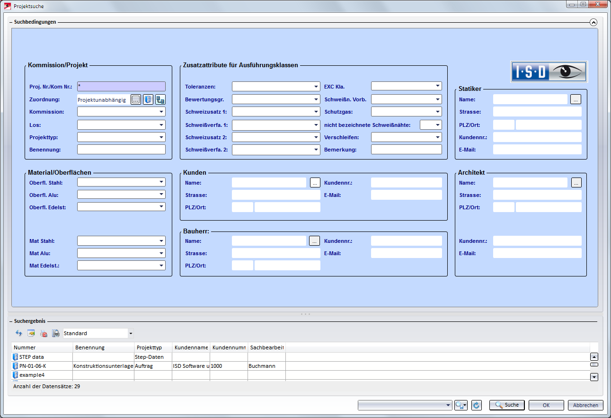Screen dimensions: 611x418
Task: Sort results by the Projekttyp column header
Action: (x=152, y=347)
